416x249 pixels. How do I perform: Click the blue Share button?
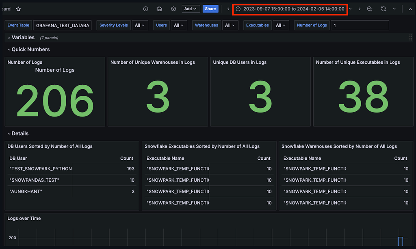click(210, 9)
